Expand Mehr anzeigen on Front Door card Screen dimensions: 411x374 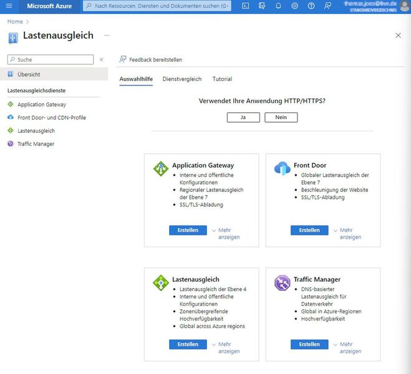pyautogui.click(x=347, y=233)
